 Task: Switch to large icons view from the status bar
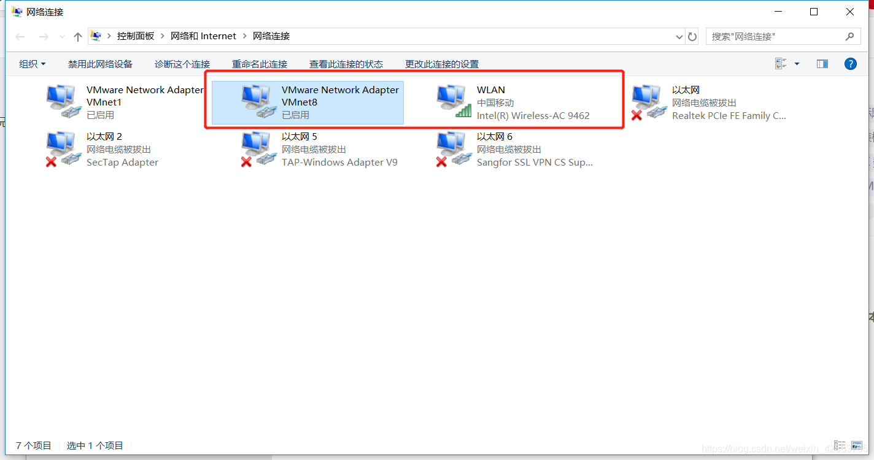click(856, 445)
